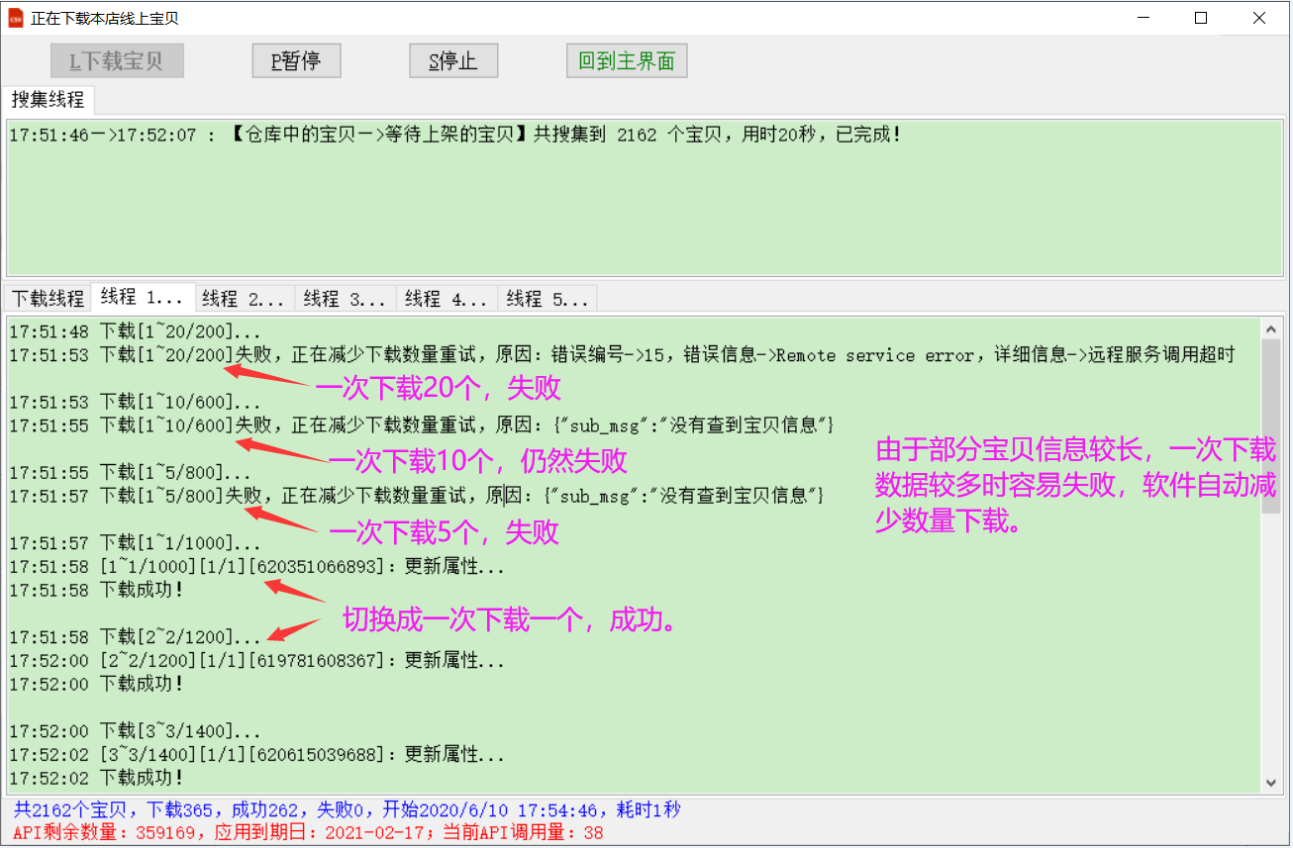The height and width of the screenshot is (848, 1293).
Task: Switch to the 线程 2... tab
Action: click(245, 298)
